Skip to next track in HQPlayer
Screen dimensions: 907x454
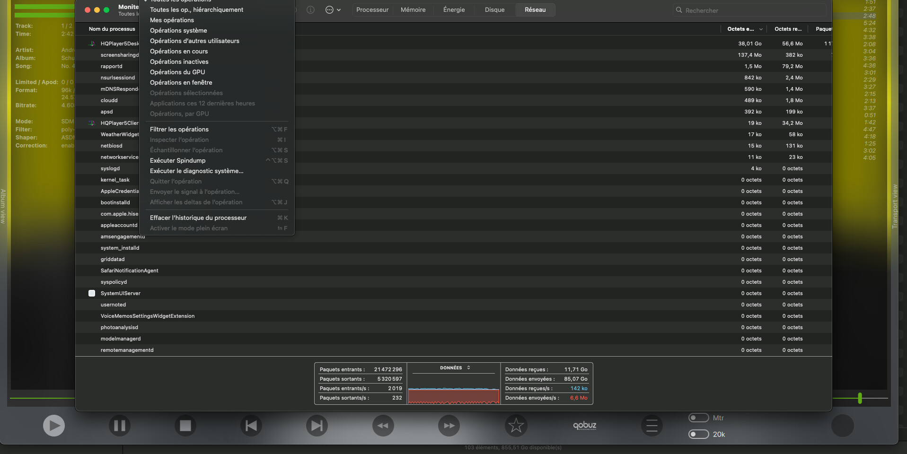point(317,426)
